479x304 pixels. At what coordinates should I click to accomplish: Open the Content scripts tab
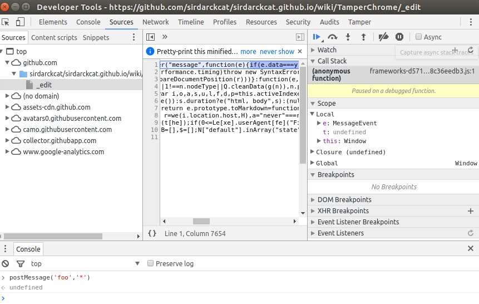coord(54,37)
